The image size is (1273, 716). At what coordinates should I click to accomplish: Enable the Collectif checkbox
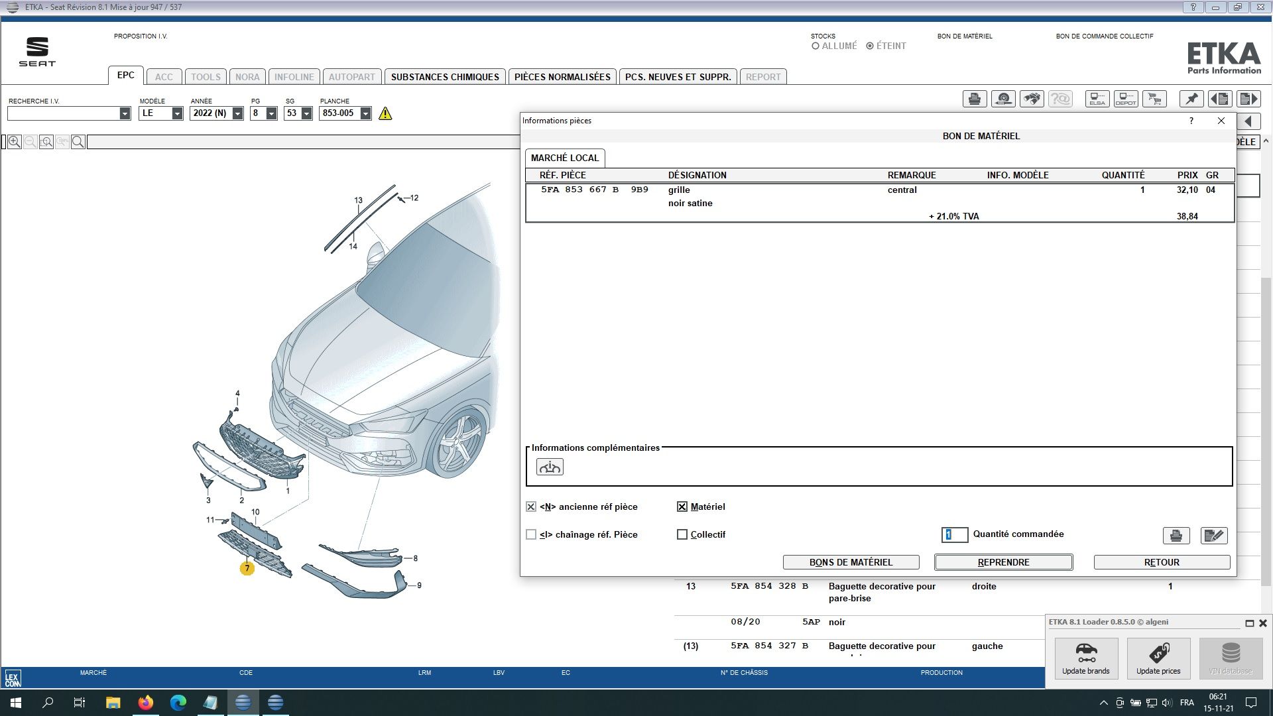click(682, 535)
